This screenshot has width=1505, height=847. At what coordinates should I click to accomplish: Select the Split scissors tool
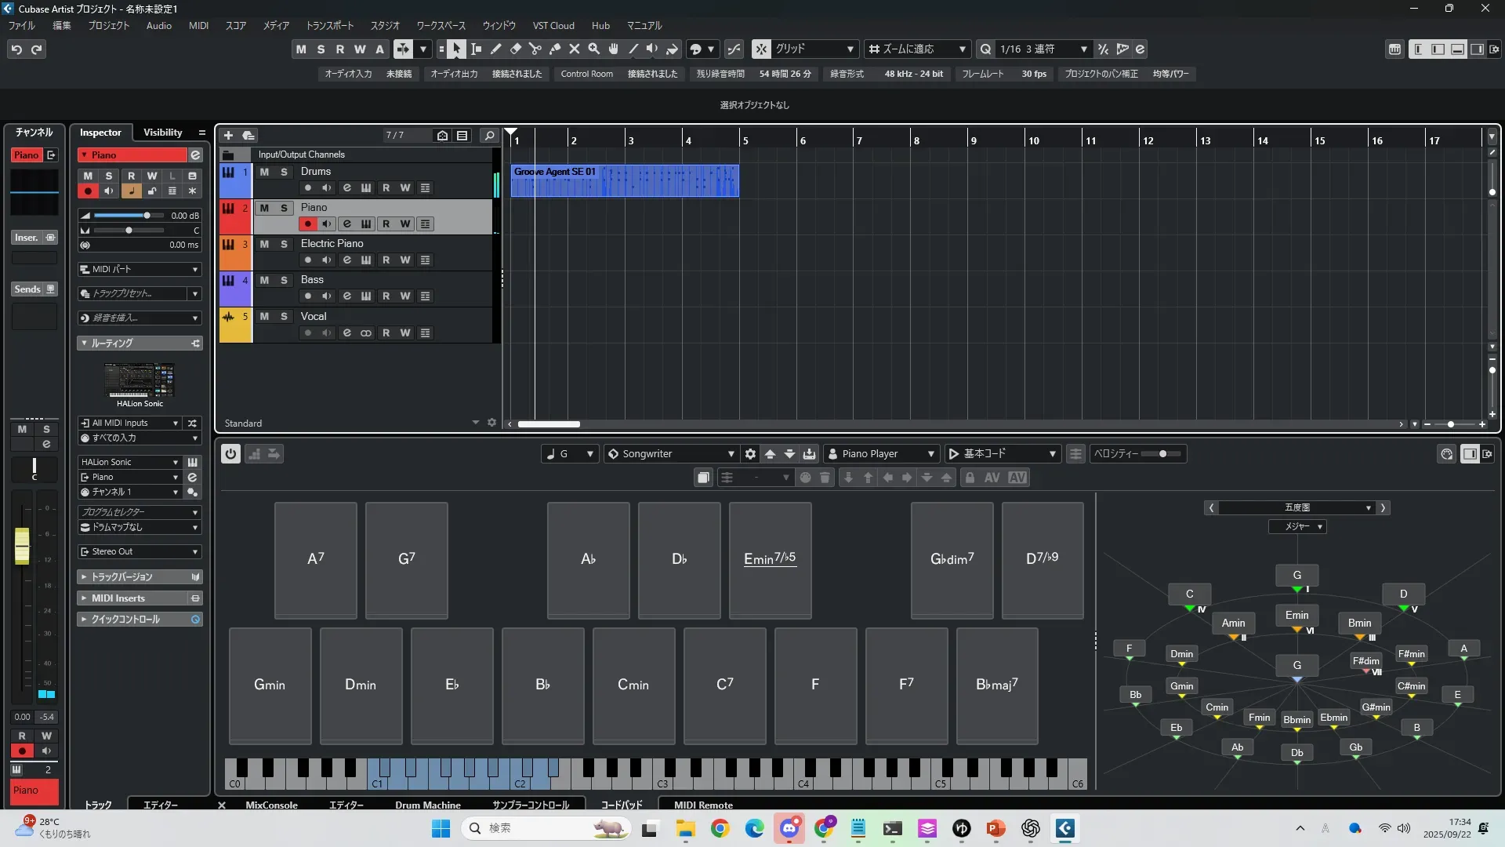click(535, 49)
